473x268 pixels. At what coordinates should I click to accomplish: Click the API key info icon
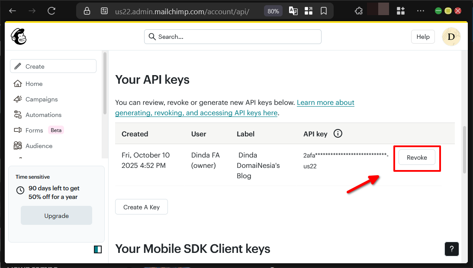click(338, 133)
